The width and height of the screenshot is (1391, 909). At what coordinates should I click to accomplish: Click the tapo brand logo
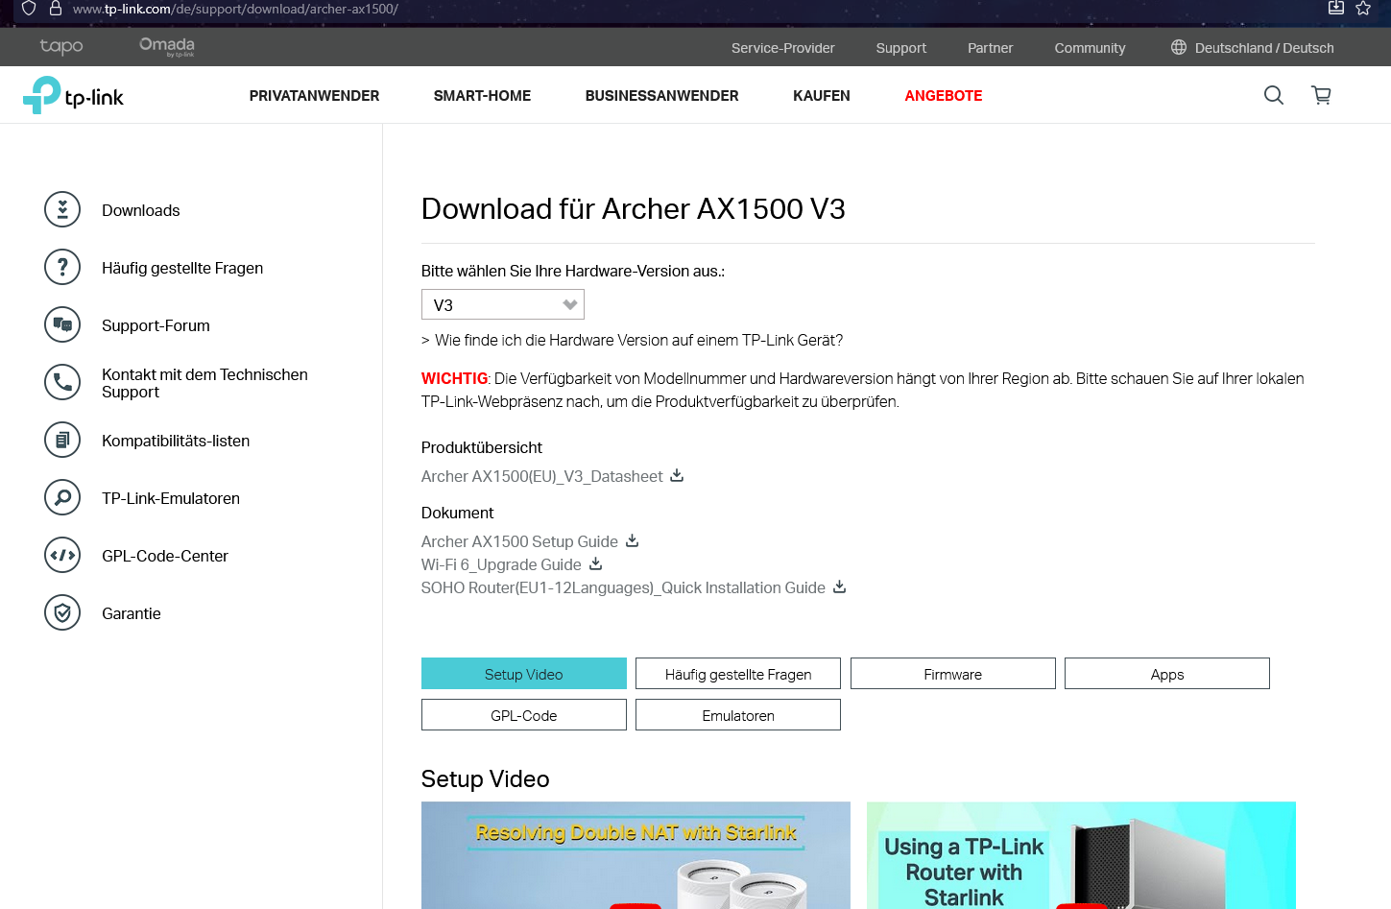61,46
